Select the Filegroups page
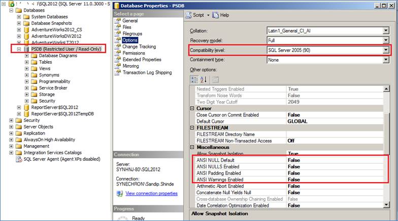398x221 pixels. point(132,33)
